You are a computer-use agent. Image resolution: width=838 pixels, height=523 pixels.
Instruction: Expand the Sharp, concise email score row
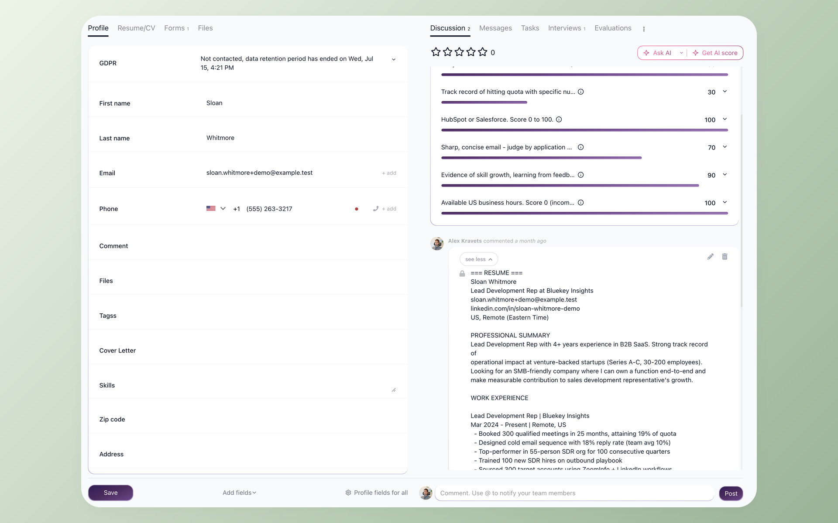click(725, 147)
